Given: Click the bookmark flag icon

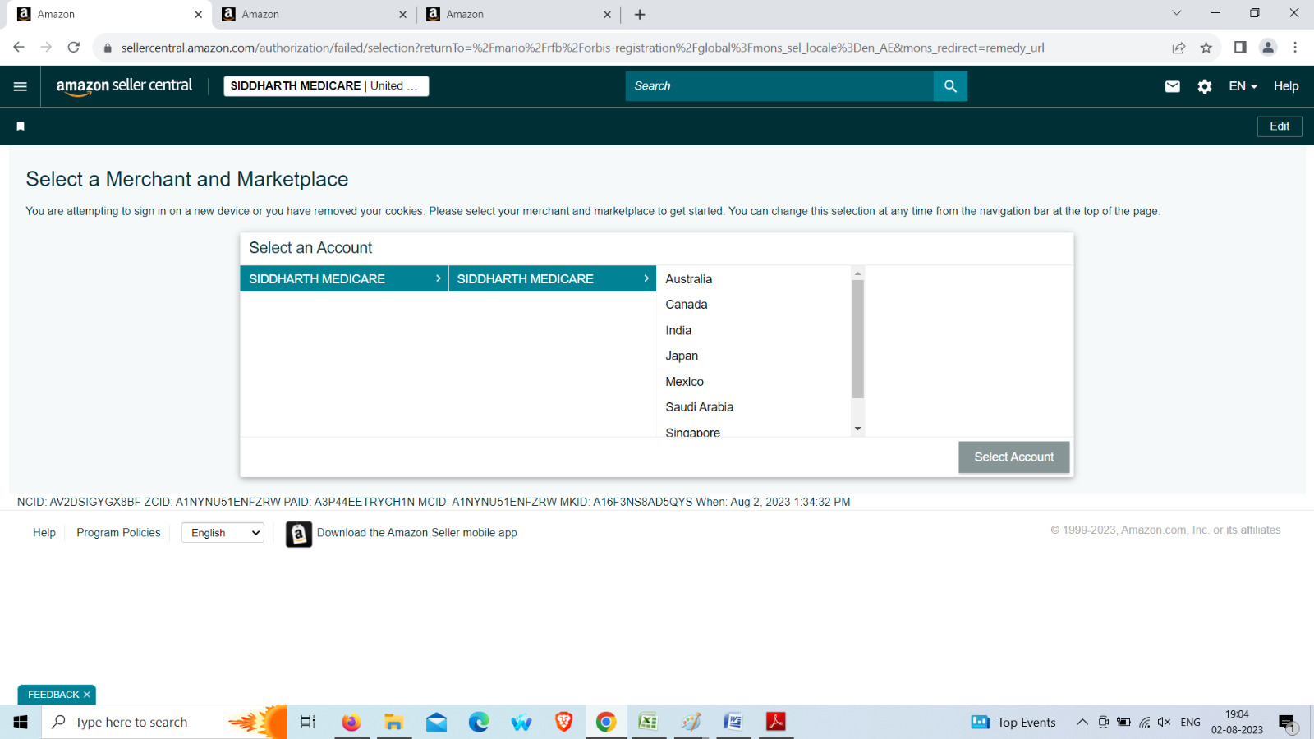Looking at the screenshot, I should click(21, 126).
